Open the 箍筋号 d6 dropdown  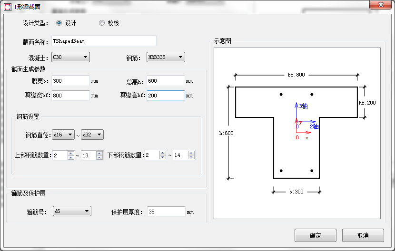pos(71,212)
